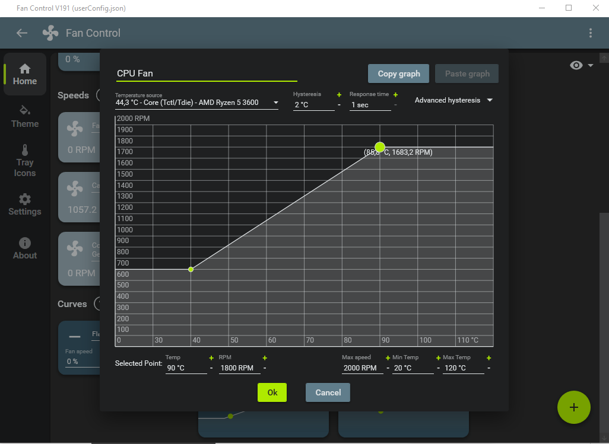This screenshot has height=444, width=609.
Task: Expand the Advanced hysteresis dropdown
Action: pos(453,100)
